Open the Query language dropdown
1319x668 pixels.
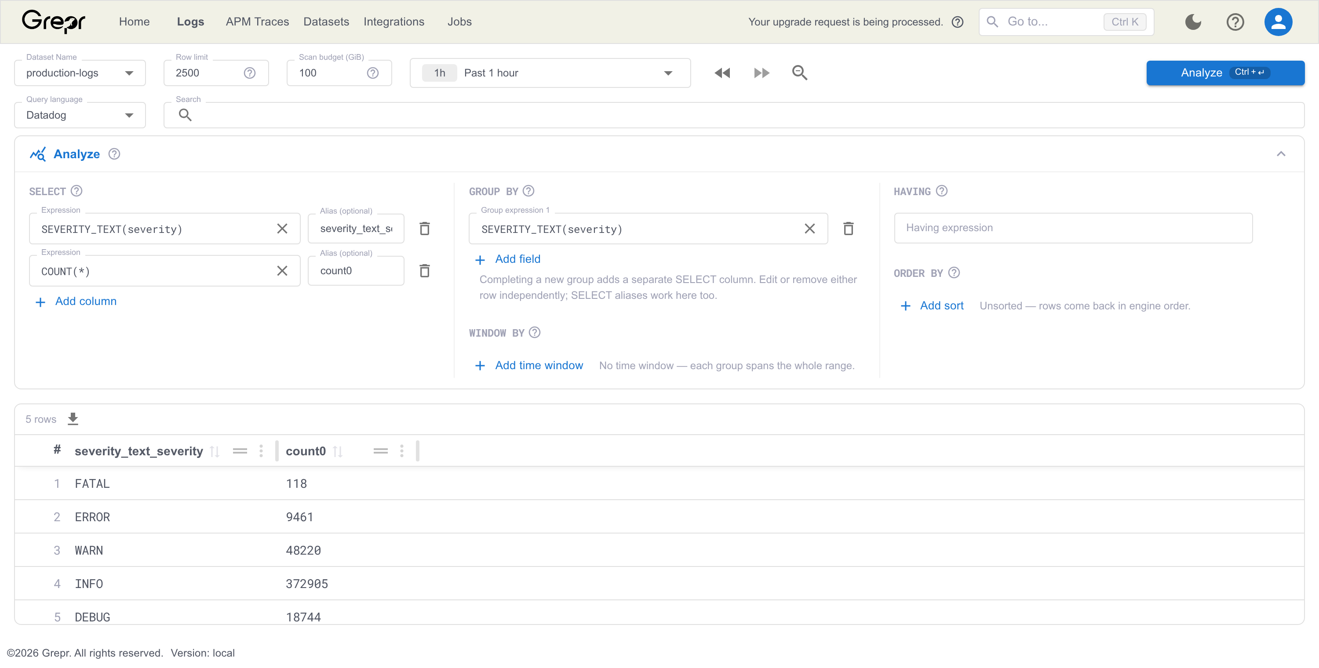click(80, 115)
